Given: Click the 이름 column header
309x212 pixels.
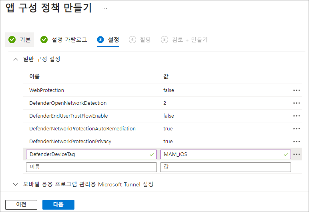Looking at the screenshot, I should (34, 76).
